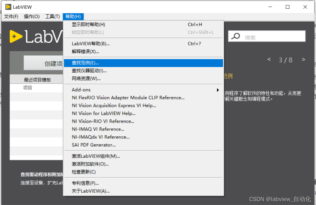Select 项目 in recent templates list

(x=28, y=88)
